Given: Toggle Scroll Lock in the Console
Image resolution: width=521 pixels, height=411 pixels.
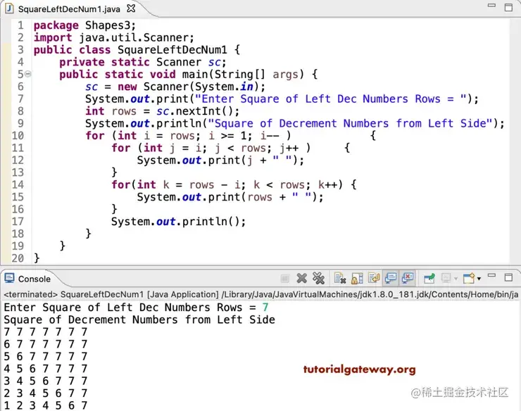Looking at the screenshot, I should pyautogui.click(x=357, y=278).
